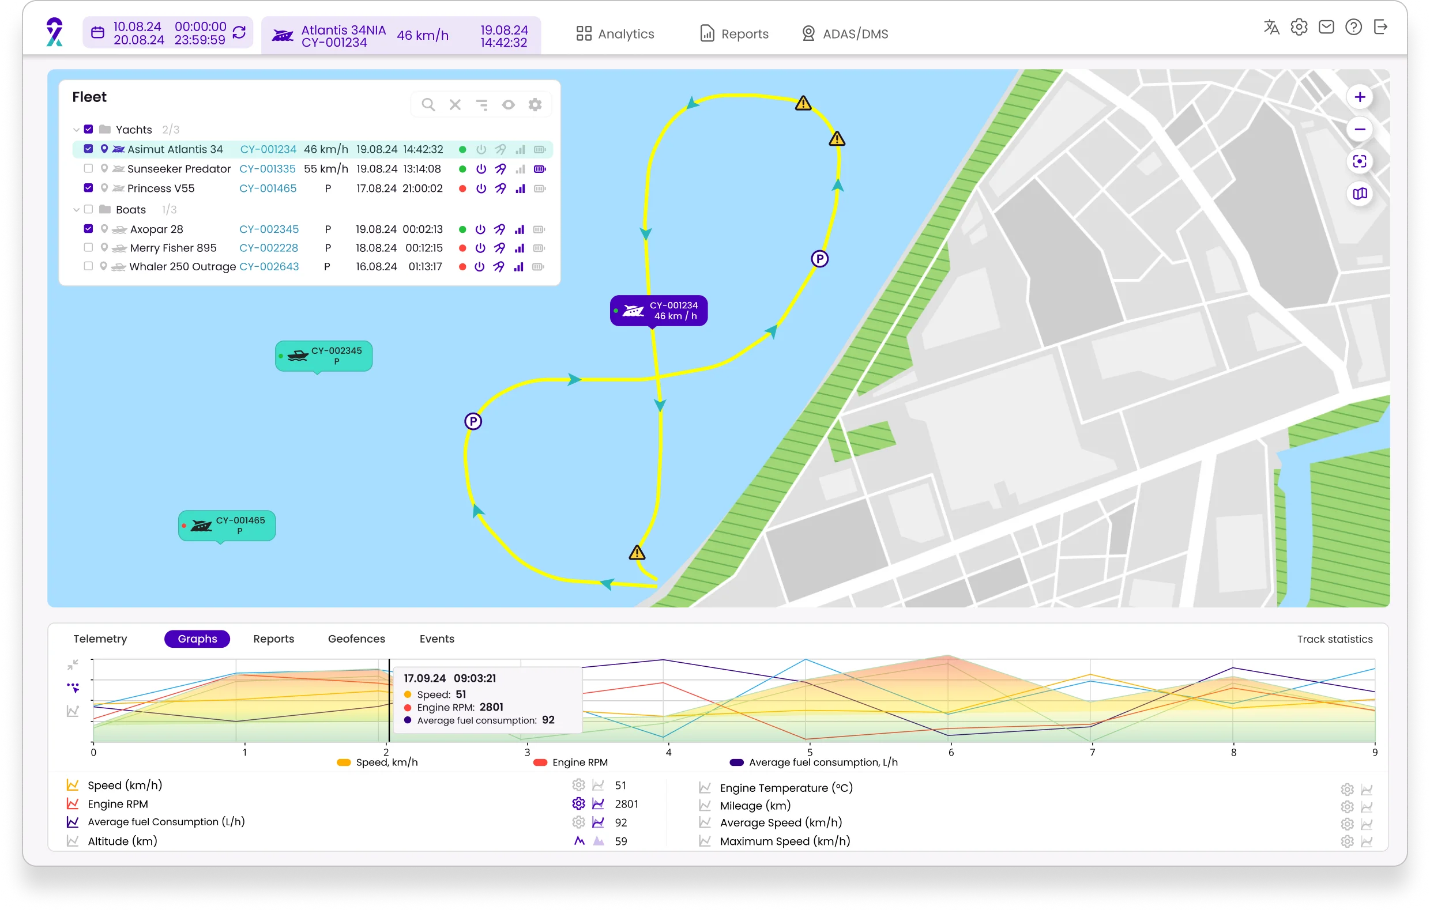The image size is (1430, 910).
Task: Click the Engine RPM legend swatch
Action: coord(540,762)
